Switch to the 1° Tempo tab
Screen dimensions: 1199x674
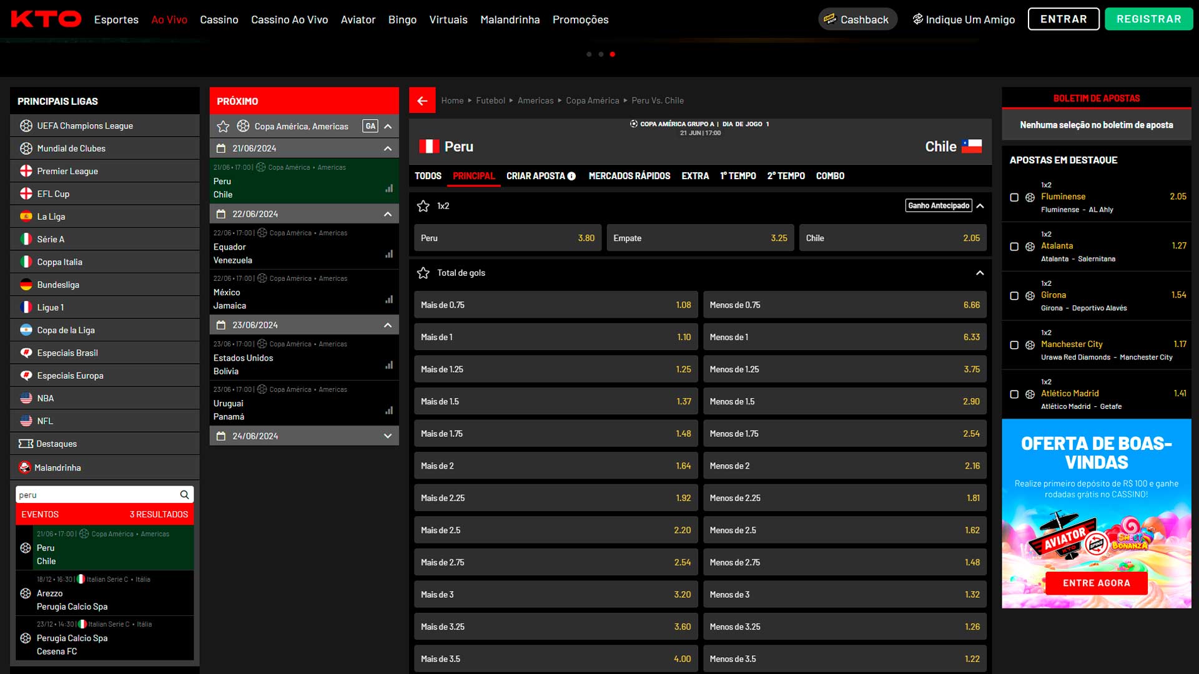(x=738, y=176)
